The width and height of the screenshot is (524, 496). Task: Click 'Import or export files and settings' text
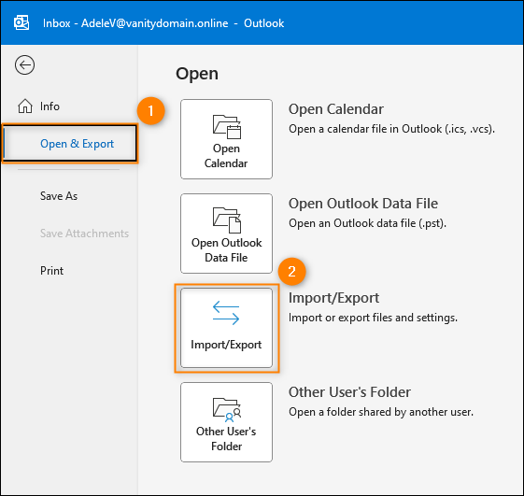coord(373,318)
